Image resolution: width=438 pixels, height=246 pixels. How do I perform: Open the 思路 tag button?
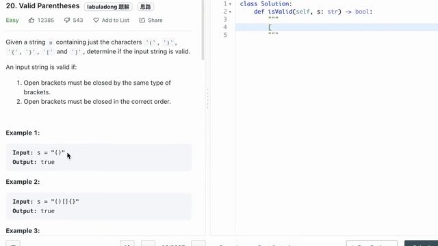145,7
